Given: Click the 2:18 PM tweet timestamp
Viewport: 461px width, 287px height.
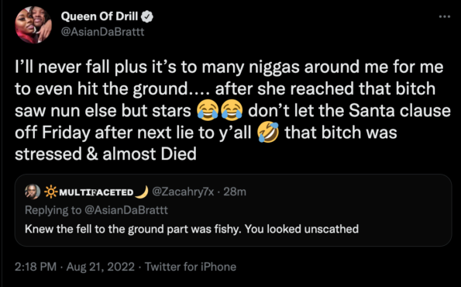Looking at the screenshot, I should [36, 267].
